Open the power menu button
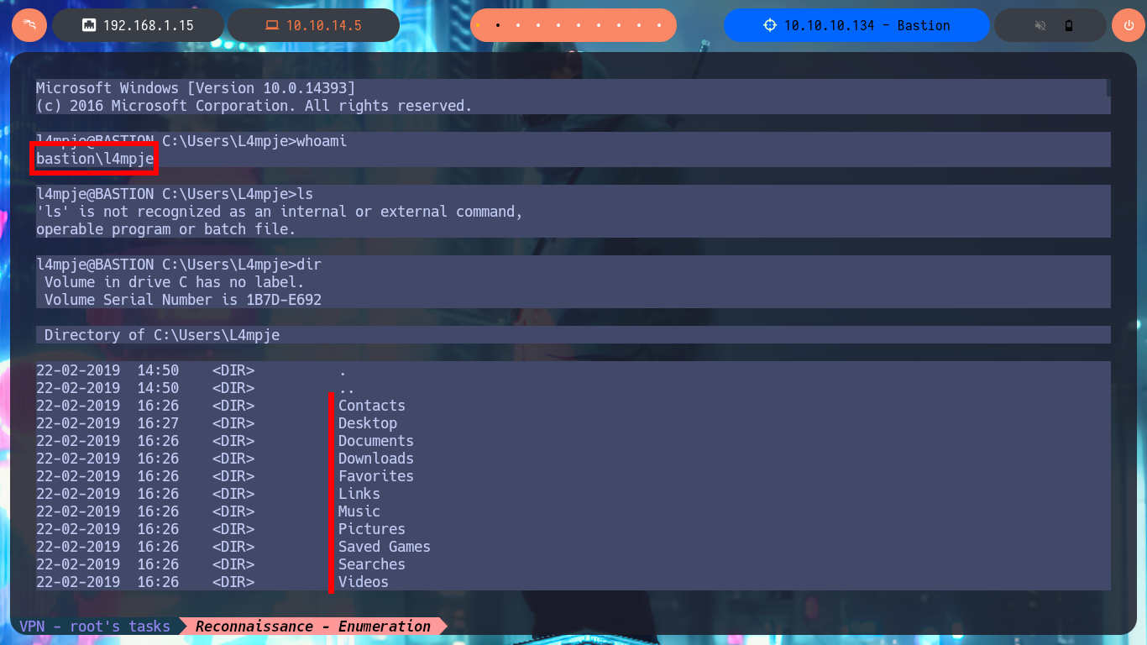Viewport: 1147px width, 645px height. (x=1128, y=25)
